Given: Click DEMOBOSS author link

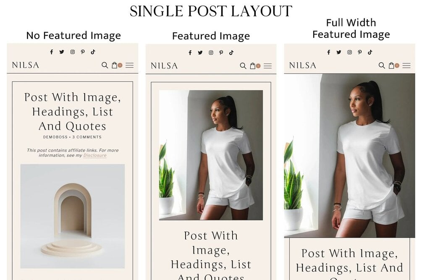Looking at the screenshot, I should pos(55,137).
